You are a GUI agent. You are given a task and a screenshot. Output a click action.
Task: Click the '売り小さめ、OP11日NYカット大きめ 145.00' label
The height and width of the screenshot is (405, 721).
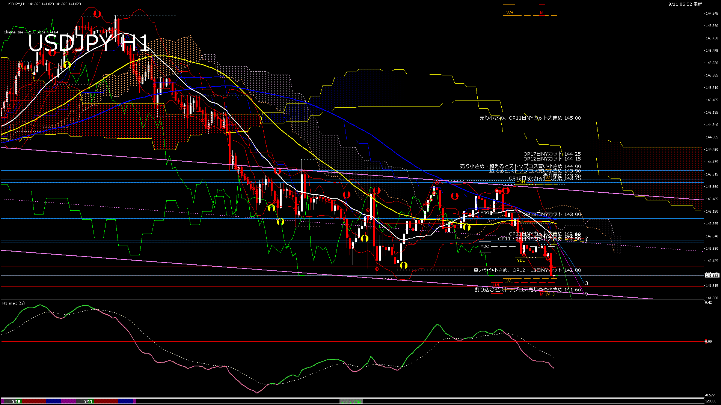tap(530, 118)
